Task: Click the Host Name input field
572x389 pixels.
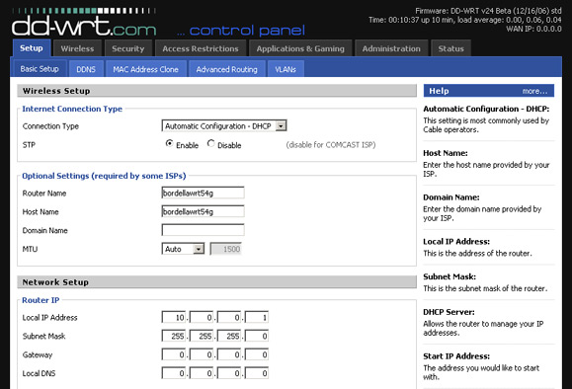Action: [x=203, y=211]
